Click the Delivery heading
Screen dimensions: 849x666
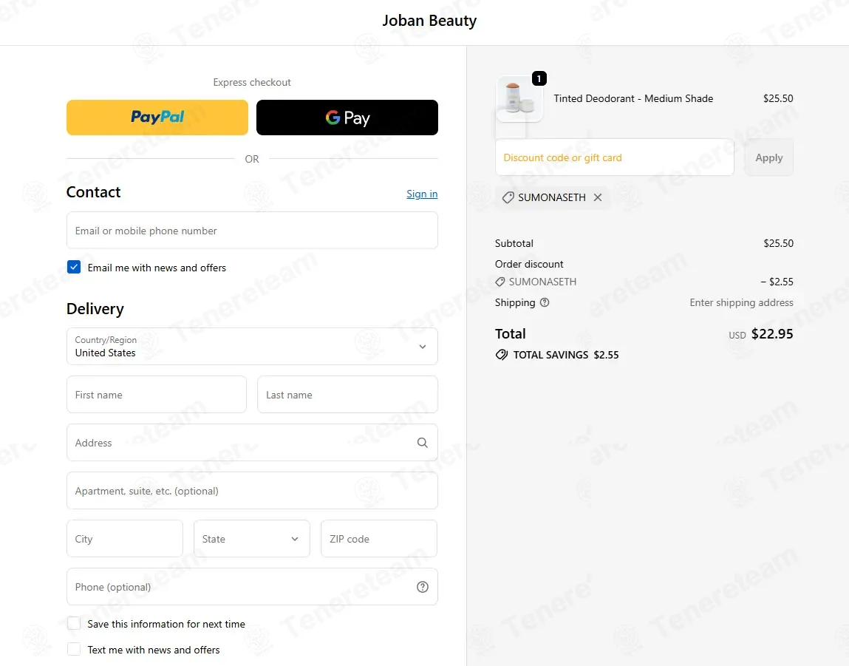tap(95, 309)
